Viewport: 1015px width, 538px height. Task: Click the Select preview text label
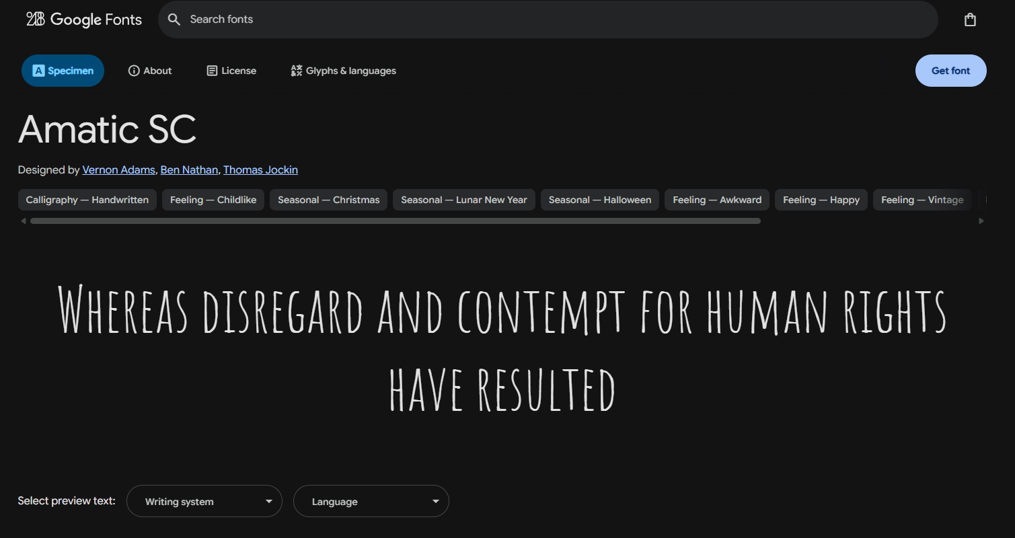pos(67,501)
